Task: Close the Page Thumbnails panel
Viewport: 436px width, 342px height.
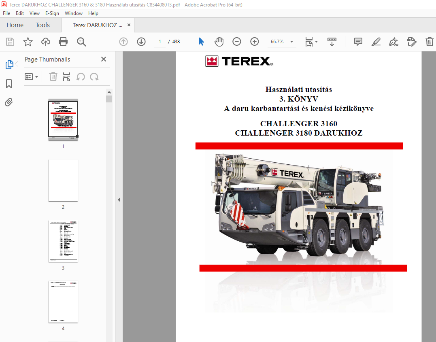Action: [x=104, y=59]
